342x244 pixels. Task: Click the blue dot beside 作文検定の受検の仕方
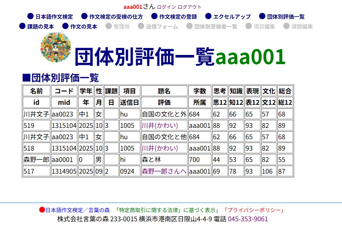coord(84,16)
